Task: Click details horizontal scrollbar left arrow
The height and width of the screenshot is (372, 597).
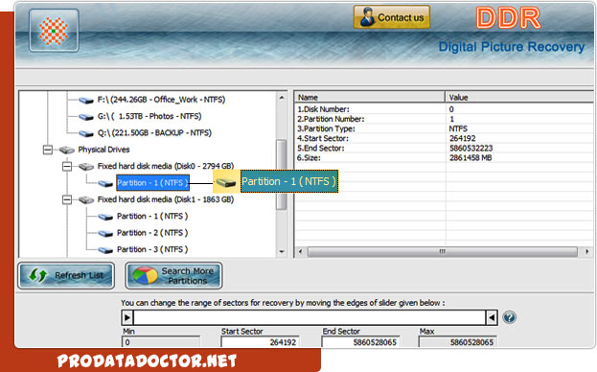Action: 300,252
